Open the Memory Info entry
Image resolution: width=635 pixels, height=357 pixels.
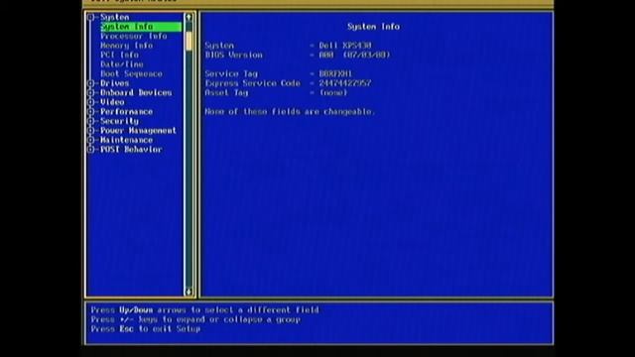(x=127, y=46)
